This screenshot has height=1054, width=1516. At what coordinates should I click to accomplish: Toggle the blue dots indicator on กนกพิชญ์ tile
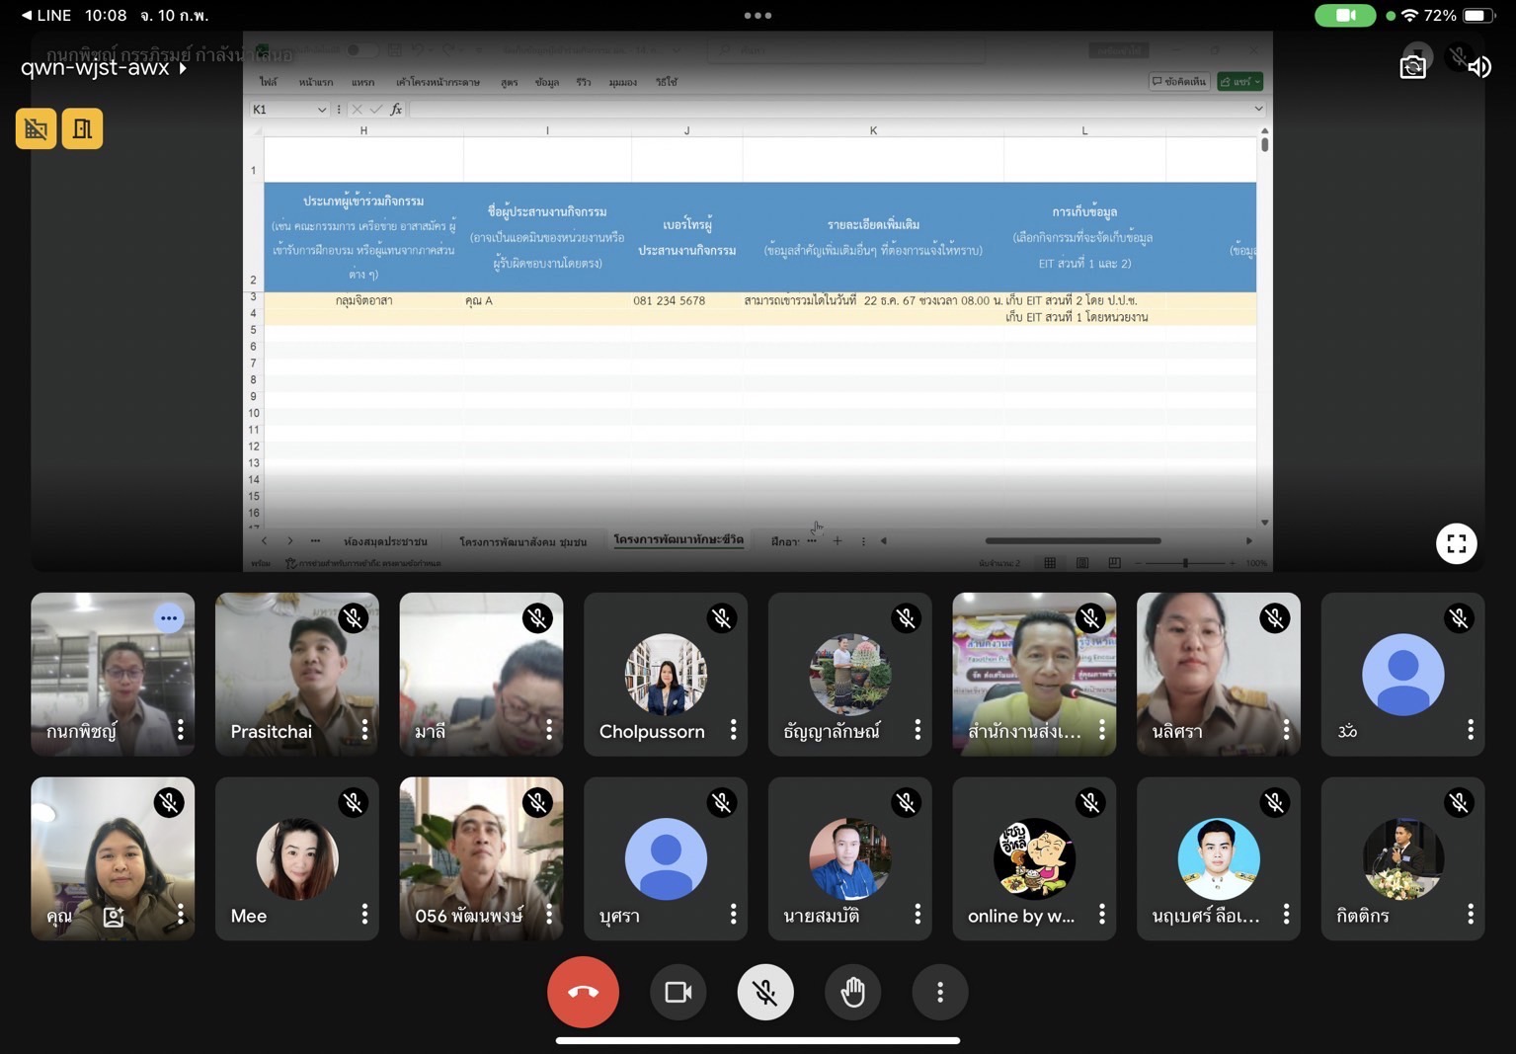tap(169, 618)
